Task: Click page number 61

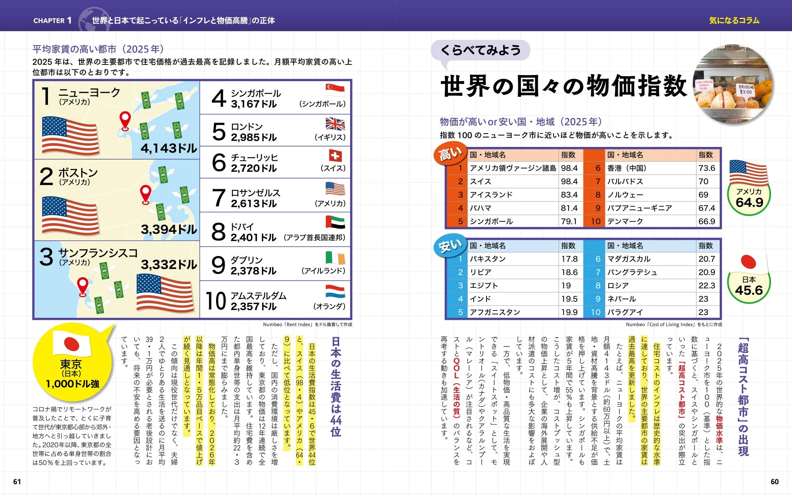Action: pyautogui.click(x=17, y=482)
